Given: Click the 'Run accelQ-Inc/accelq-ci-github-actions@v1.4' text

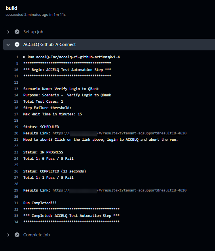Looking at the screenshot, I should click(x=74, y=57).
